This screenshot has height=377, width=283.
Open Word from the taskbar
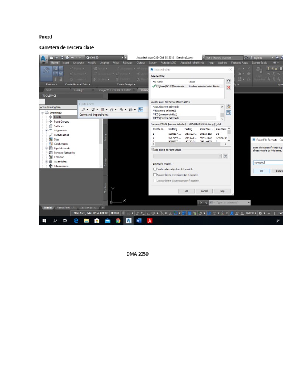point(139,221)
